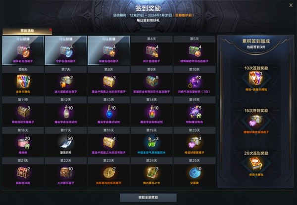Claim the Day 2 守护石自选箱子 chest
The height and width of the screenshot is (205, 297).
point(66,50)
